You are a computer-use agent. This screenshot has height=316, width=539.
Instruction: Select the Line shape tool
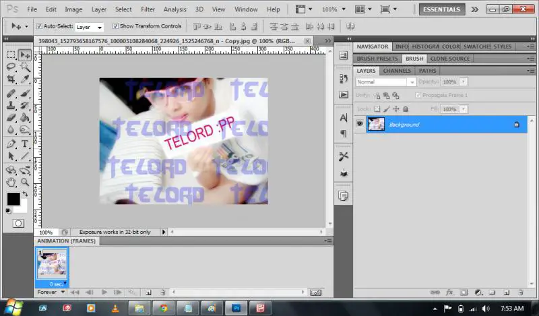click(x=25, y=156)
